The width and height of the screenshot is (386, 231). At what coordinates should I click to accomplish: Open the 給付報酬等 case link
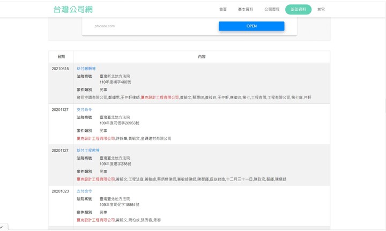click(x=86, y=69)
